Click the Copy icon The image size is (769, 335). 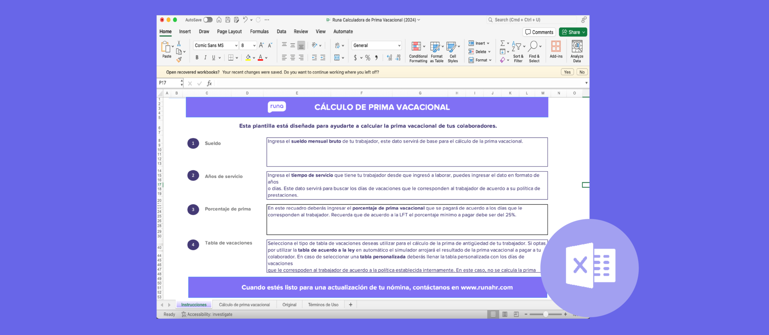179,52
